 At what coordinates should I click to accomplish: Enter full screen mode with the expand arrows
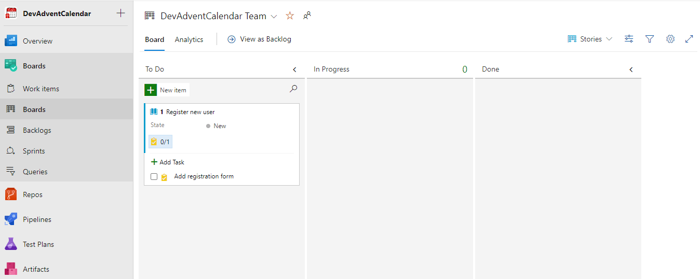point(689,39)
